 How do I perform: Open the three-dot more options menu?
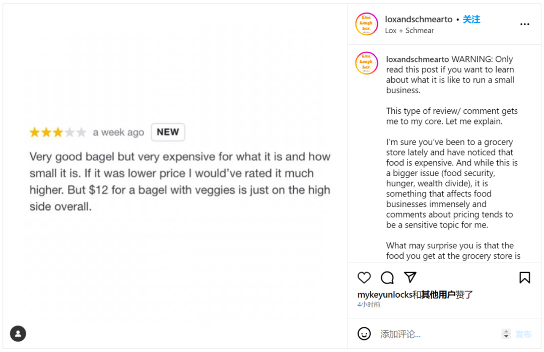[x=524, y=24]
